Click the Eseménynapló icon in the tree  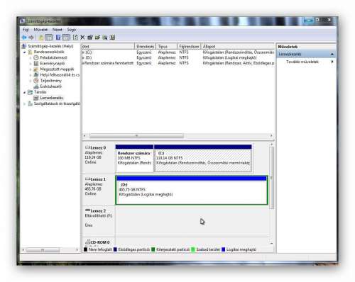click(36, 63)
